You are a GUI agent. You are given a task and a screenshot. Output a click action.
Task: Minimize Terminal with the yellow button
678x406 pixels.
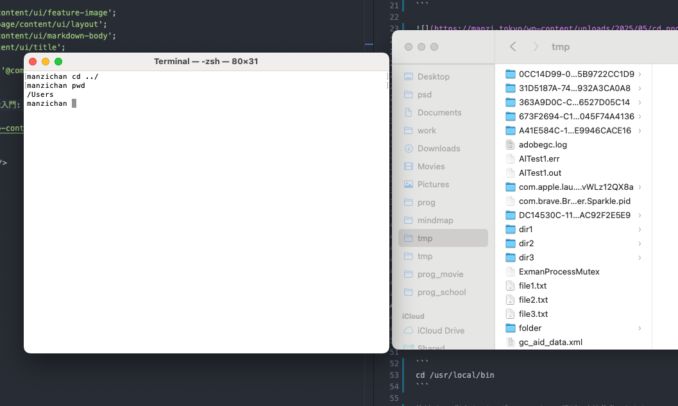point(46,62)
